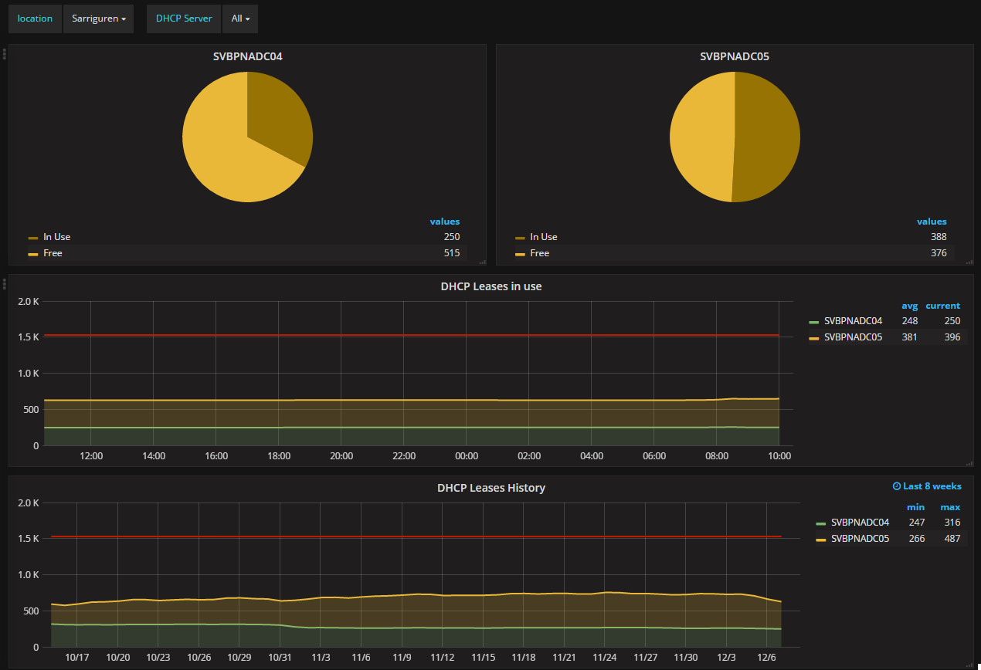The height and width of the screenshot is (670, 981).
Task: Open the DHCP Server All dropdown
Action: pos(240,19)
